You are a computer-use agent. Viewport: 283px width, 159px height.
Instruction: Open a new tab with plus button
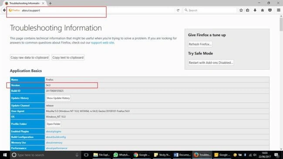click(x=51, y=3)
